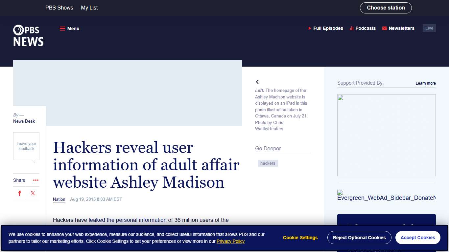
Task: Open more share options via the ellipsis
Action: [35, 180]
